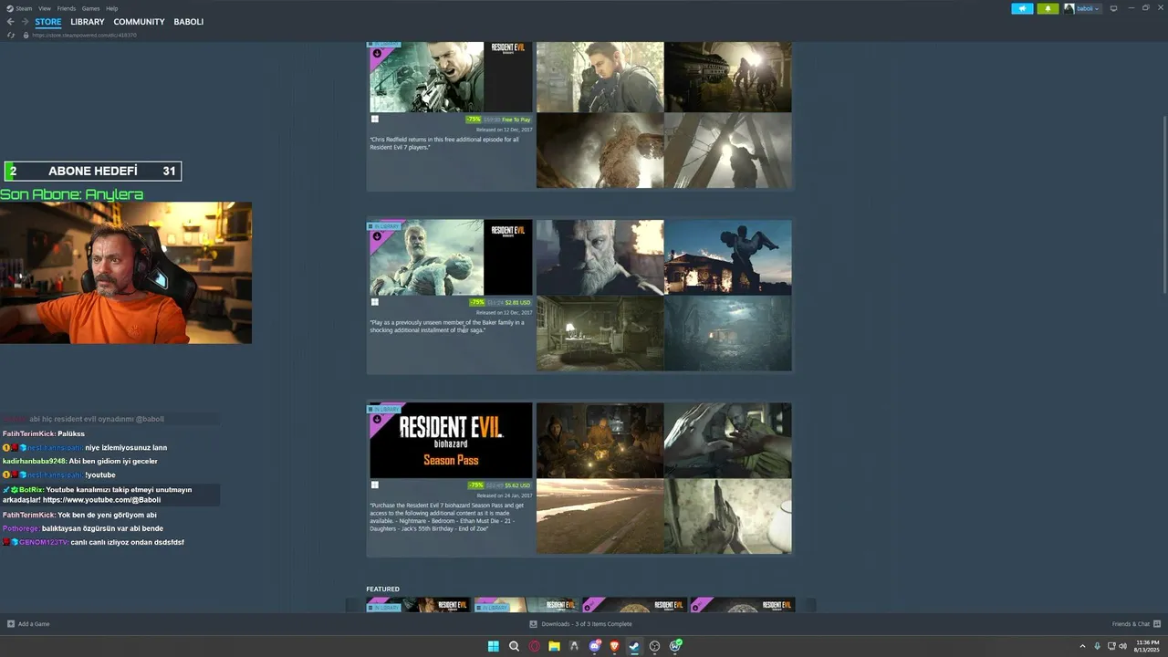Expand the baboli account dropdown
The image size is (1168, 657).
[1097, 8]
